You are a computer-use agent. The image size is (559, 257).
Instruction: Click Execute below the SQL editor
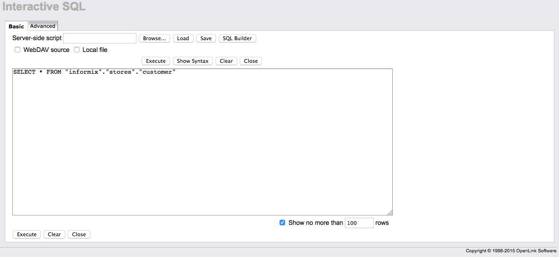[x=27, y=234]
